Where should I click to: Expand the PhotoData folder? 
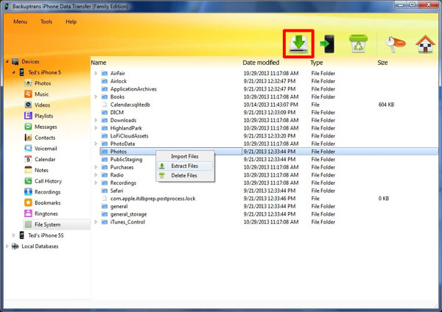tap(96, 143)
